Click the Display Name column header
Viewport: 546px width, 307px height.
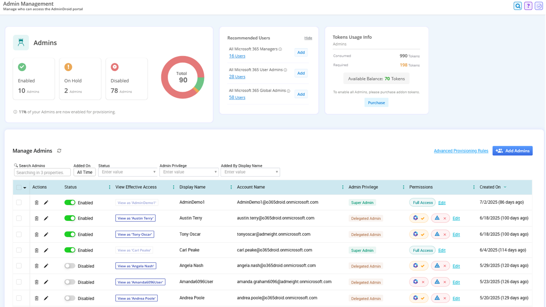[192, 187]
